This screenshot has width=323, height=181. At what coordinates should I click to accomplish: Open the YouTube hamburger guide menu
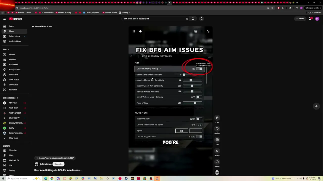[x=5, y=19]
